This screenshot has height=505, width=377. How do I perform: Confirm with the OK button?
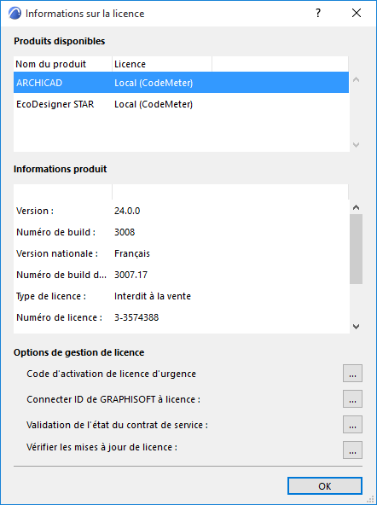click(325, 485)
